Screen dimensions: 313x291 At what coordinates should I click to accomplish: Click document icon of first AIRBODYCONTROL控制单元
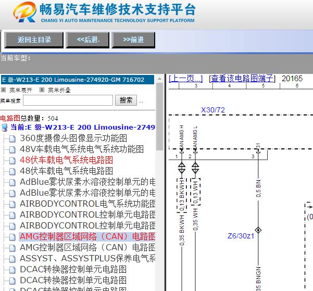(x=12, y=216)
